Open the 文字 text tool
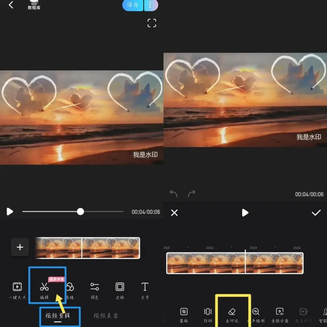The width and height of the screenshot is (327, 327). 145,290
